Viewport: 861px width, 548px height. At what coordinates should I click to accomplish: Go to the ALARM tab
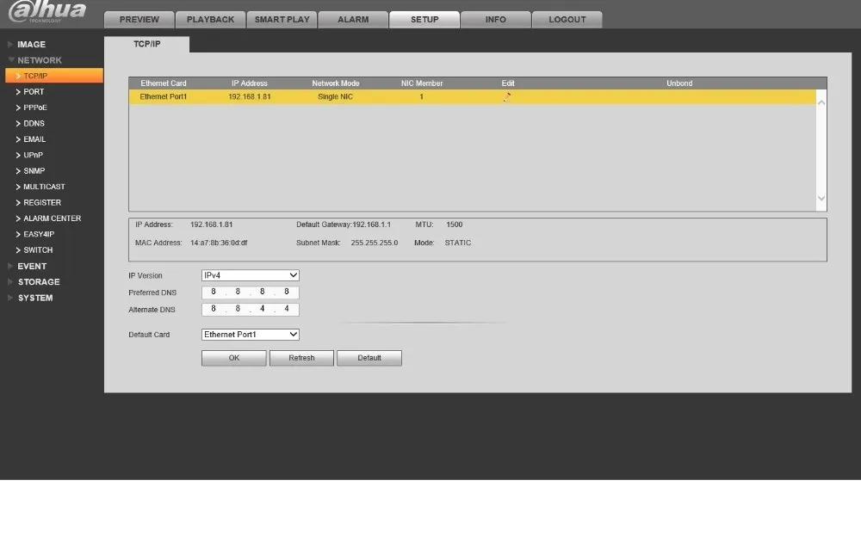[353, 20]
